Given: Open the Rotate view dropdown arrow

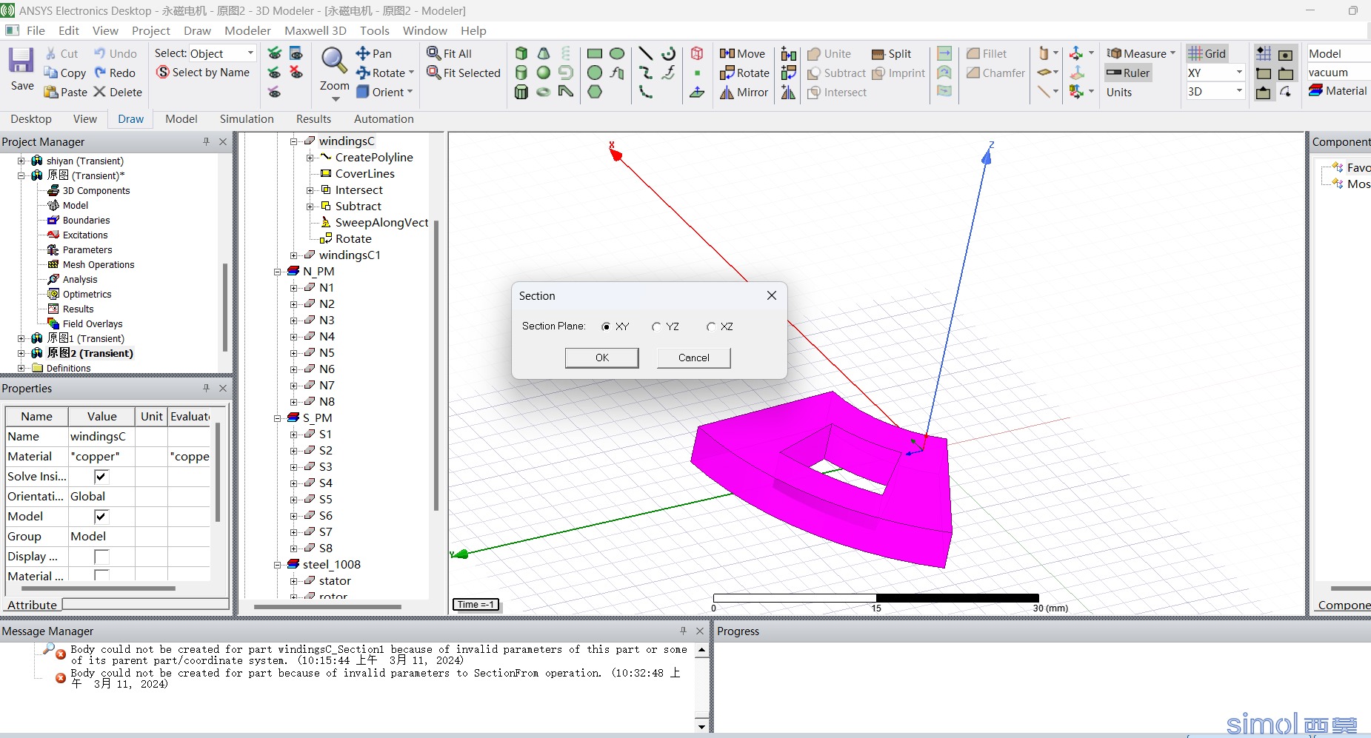Looking at the screenshot, I should click(411, 73).
